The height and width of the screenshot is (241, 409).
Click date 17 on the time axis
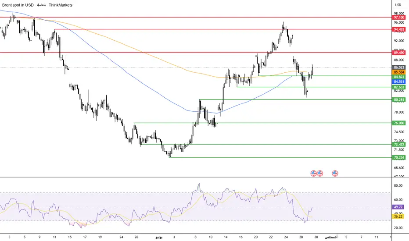[x=85, y=237]
